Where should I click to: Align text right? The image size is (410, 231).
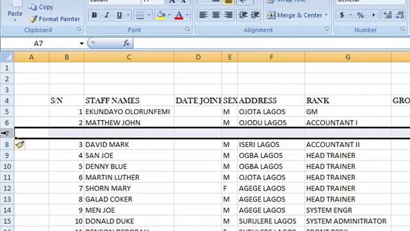tap(228, 15)
